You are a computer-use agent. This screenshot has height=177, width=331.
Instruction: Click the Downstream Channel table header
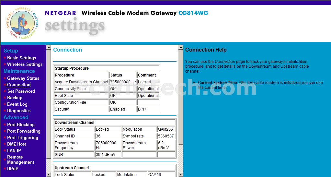coord(115,123)
